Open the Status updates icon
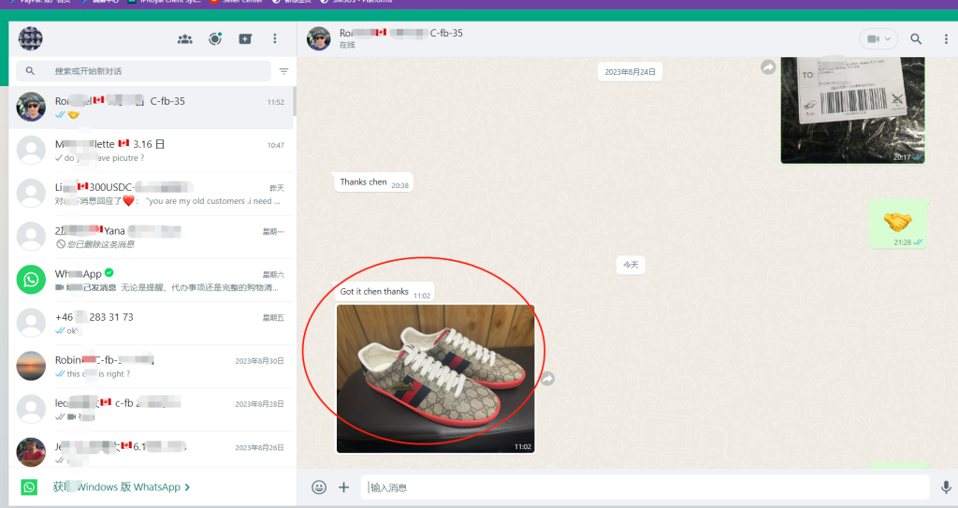Screen dimensions: 958x508 pyautogui.click(x=215, y=39)
